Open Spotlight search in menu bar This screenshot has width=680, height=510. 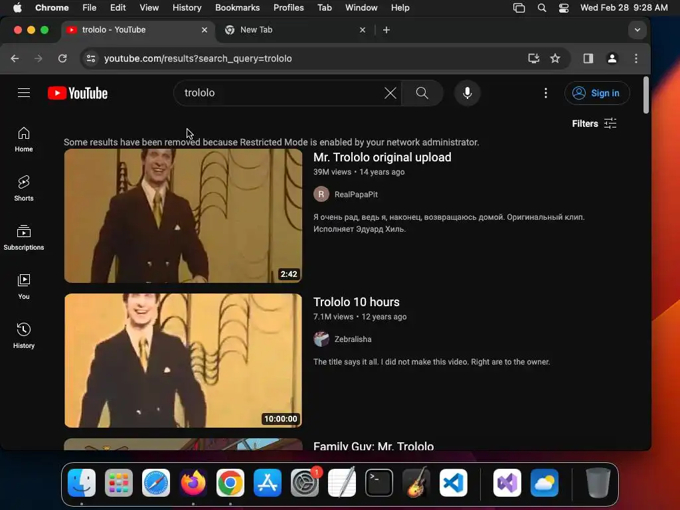click(542, 8)
